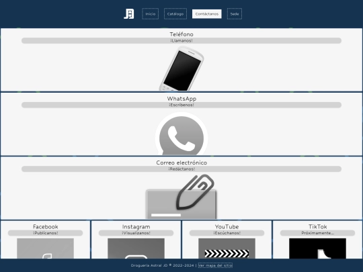
Task: Click the Instagram card title
Action: tap(136, 227)
